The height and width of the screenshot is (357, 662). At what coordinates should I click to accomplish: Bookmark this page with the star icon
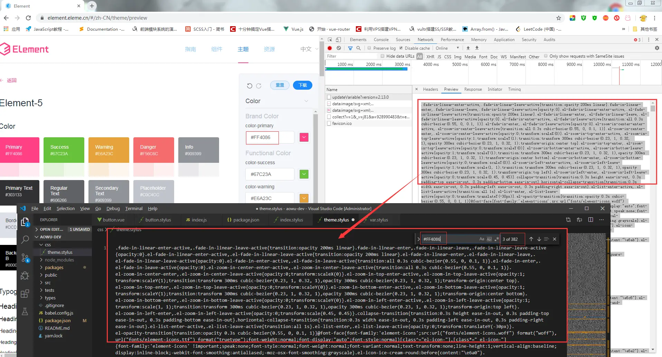(559, 18)
